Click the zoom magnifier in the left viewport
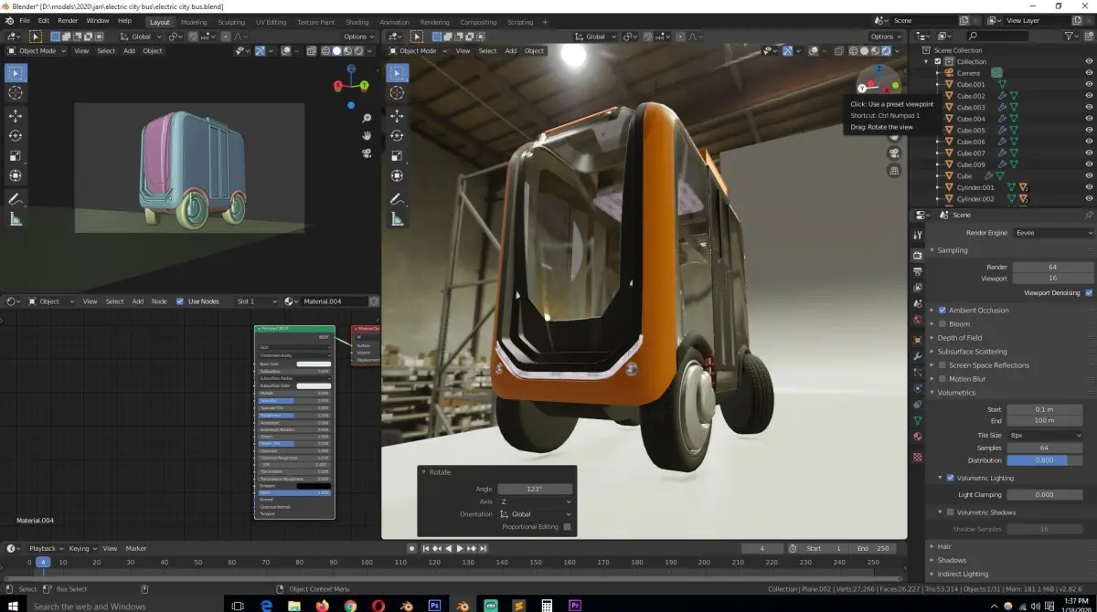1097x612 pixels. 367,118
